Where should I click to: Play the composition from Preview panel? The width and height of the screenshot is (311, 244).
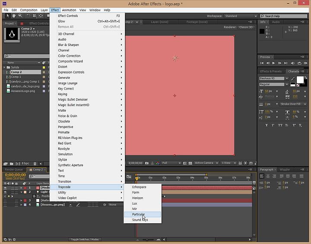tap(273, 63)
